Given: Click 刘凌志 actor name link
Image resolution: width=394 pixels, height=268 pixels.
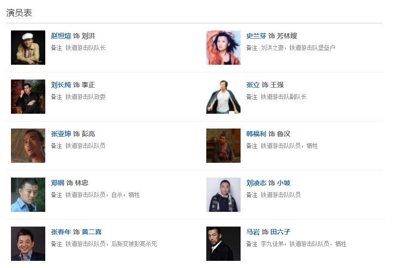Looking at the screenshot, I should 256,183.
